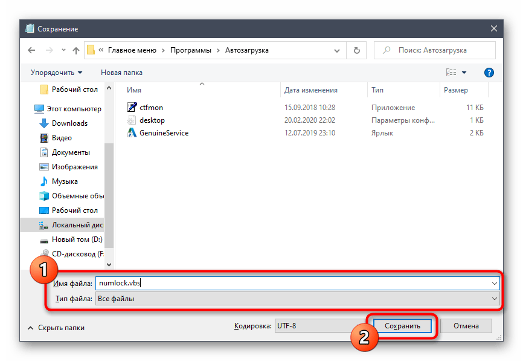Click the back navigation arrow
This screenshot has height=361, width=523.
31,51
